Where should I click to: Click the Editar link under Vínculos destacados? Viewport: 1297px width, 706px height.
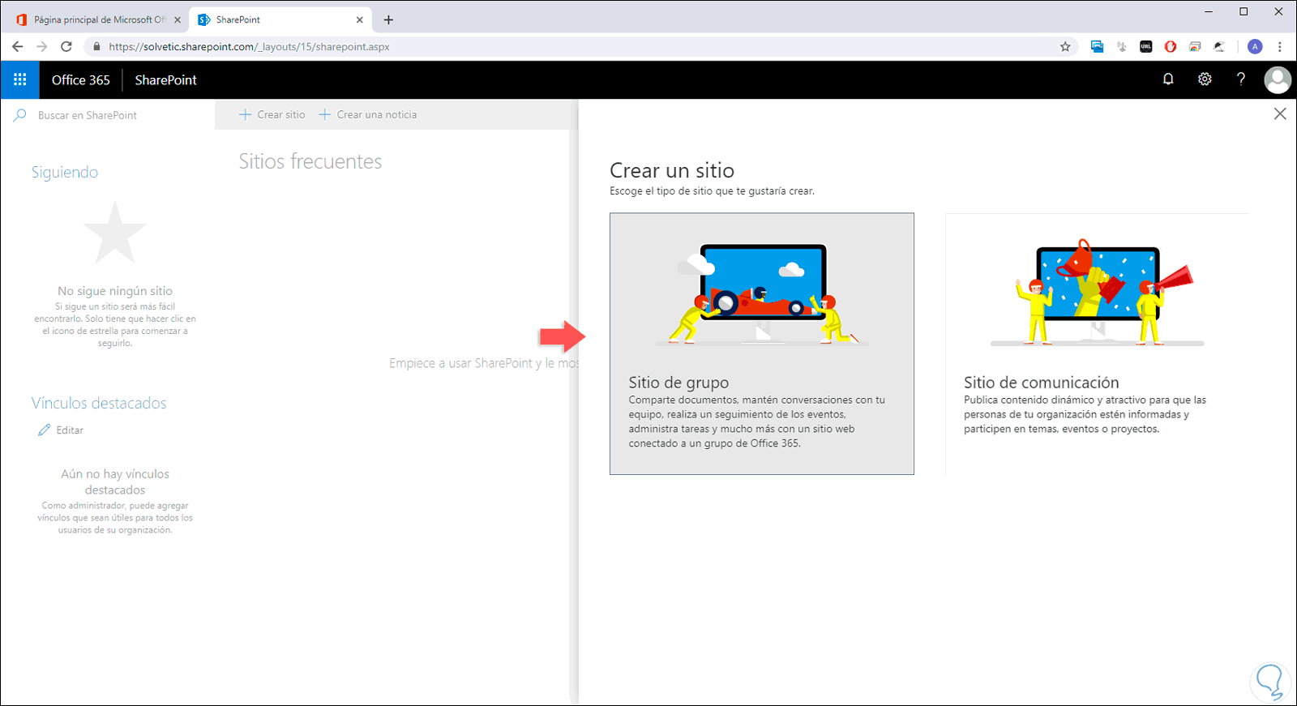(x=70, y=430)
